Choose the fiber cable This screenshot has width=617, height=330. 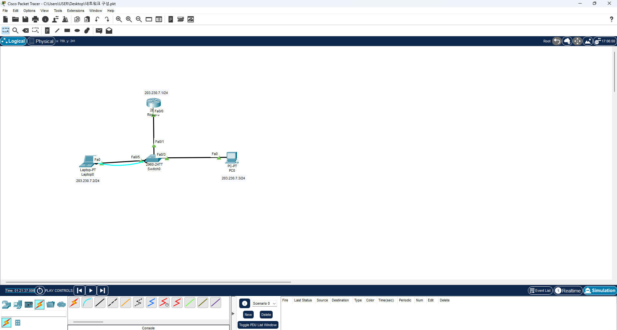(126, 302)
